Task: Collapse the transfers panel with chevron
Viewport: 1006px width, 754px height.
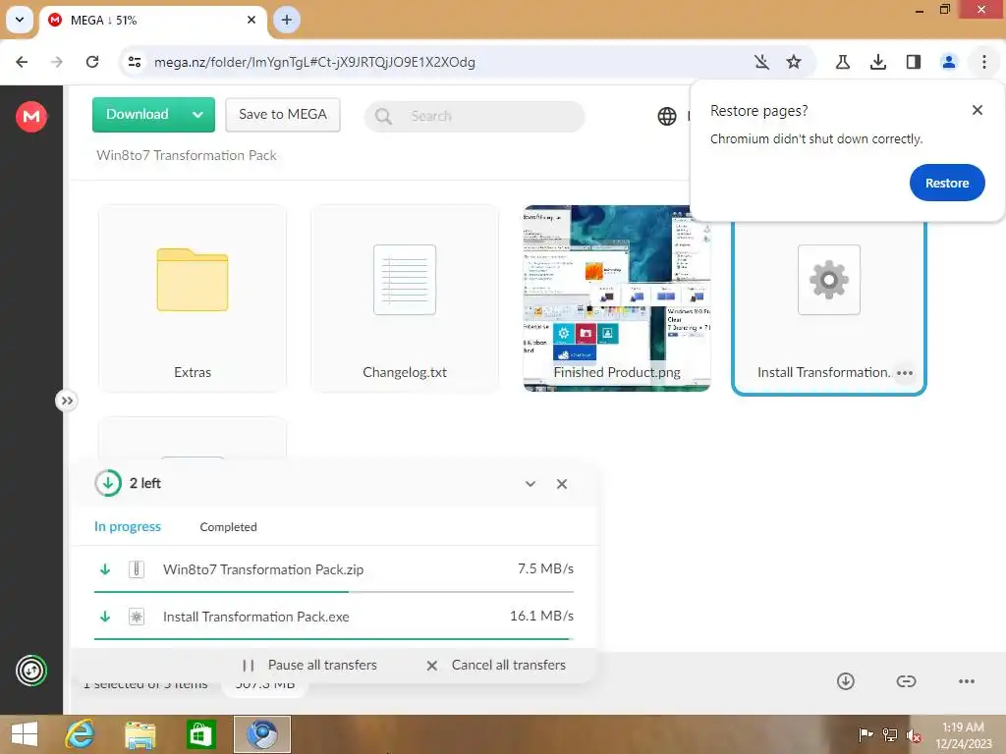Action: (530, 484)
